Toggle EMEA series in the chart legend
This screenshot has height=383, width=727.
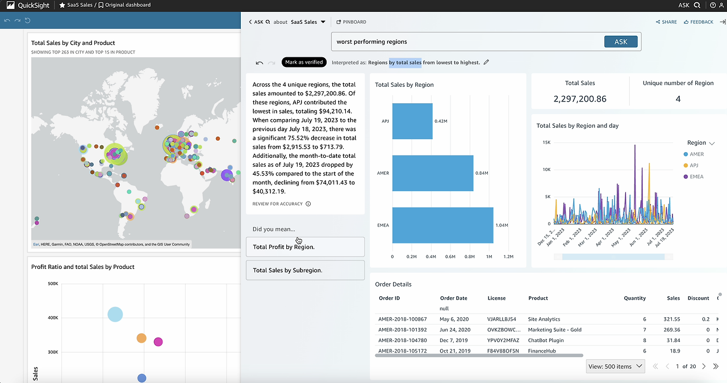[693, 176]
